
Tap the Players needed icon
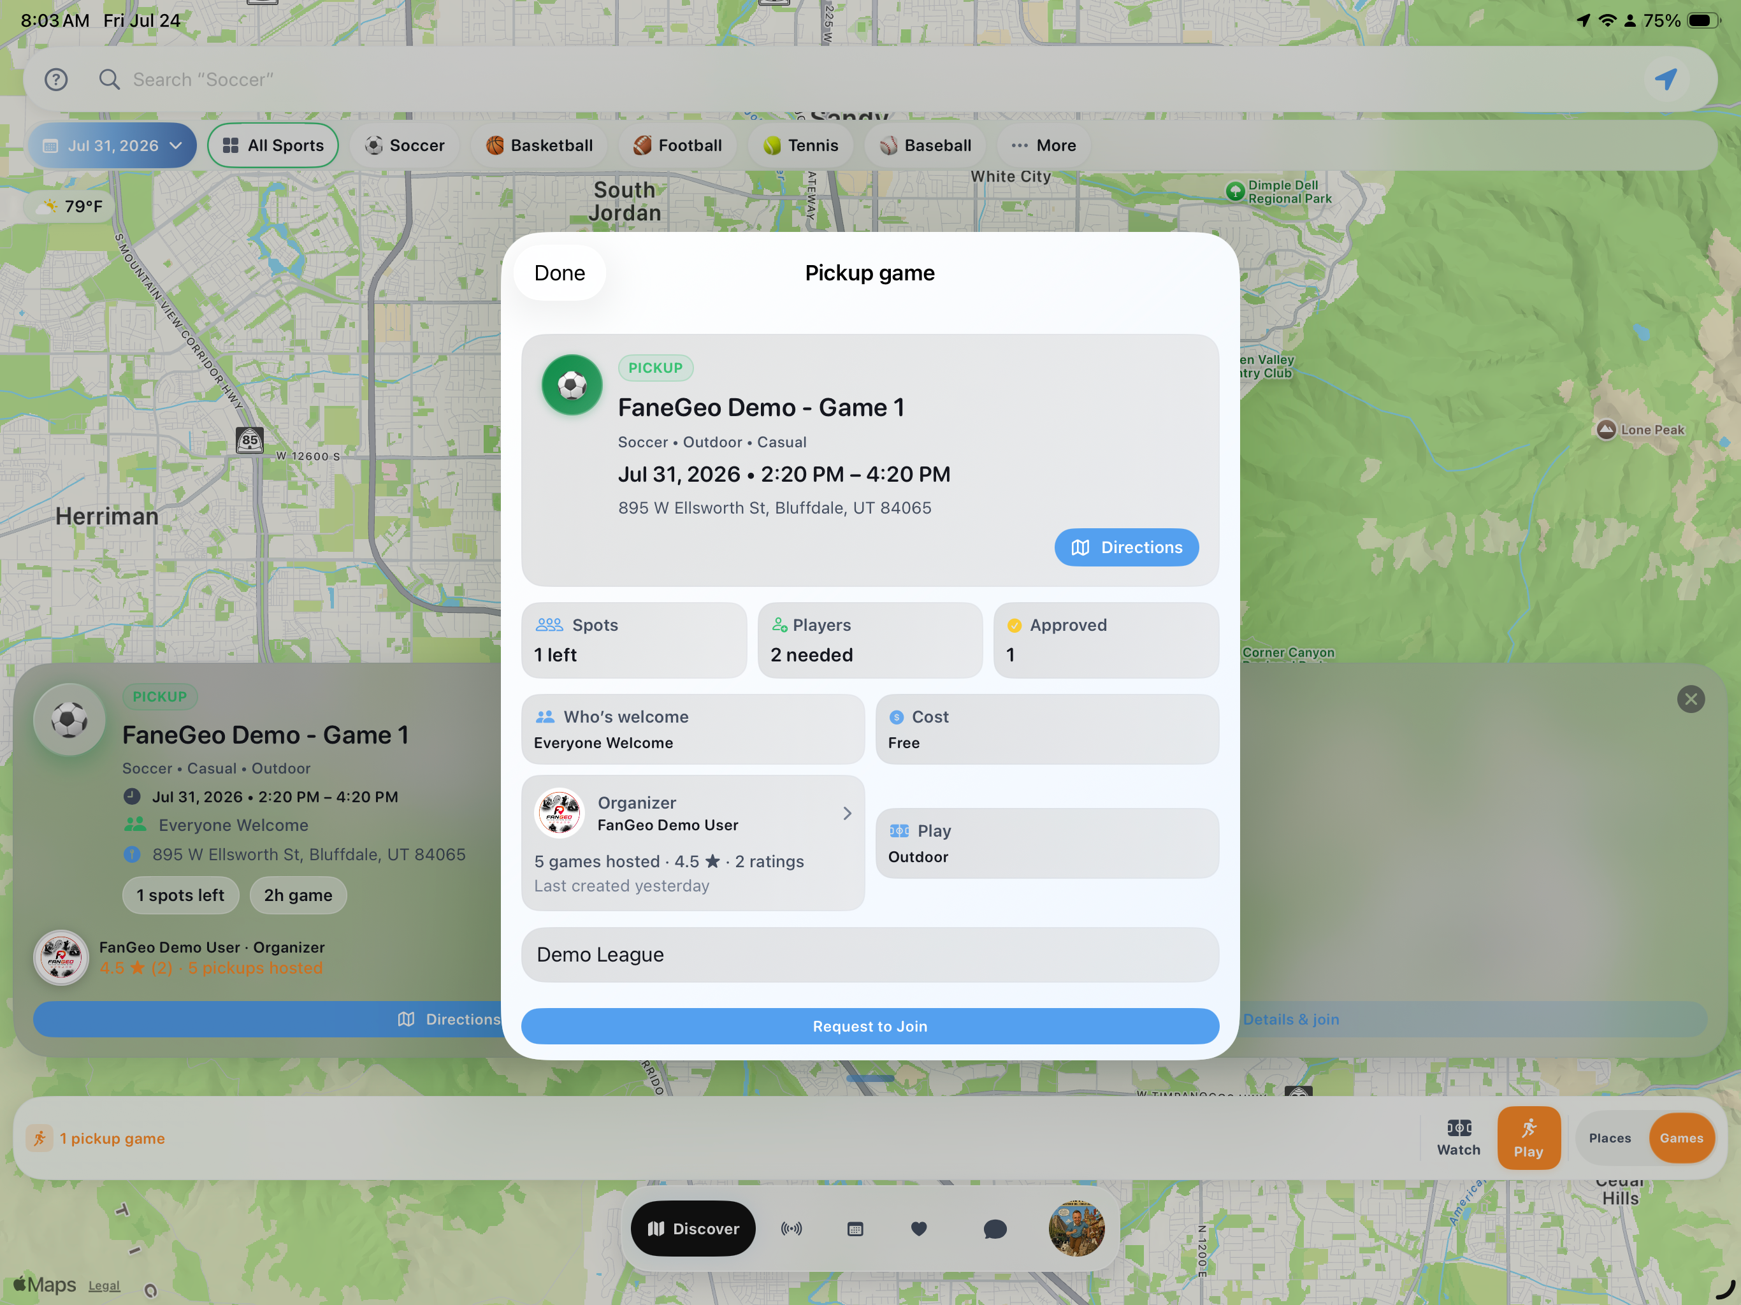(x=779, y=625)
